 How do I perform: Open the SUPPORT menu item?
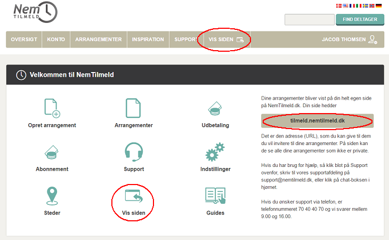coord(187,39)
